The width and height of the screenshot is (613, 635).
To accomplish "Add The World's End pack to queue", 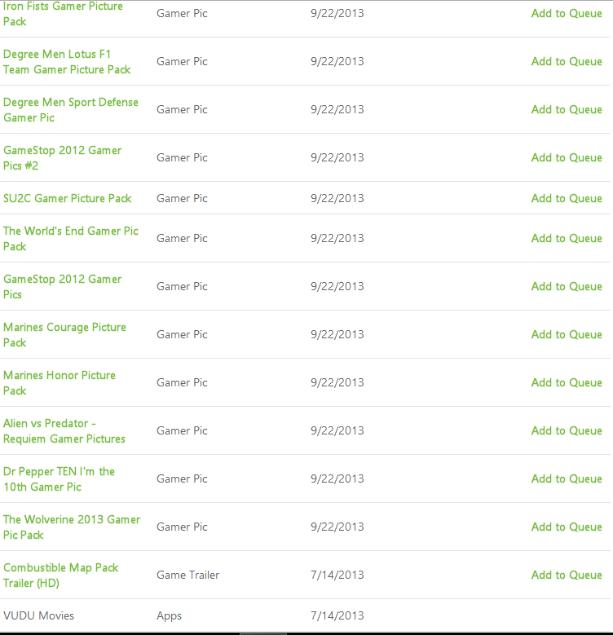I will (x=567, y=239).
